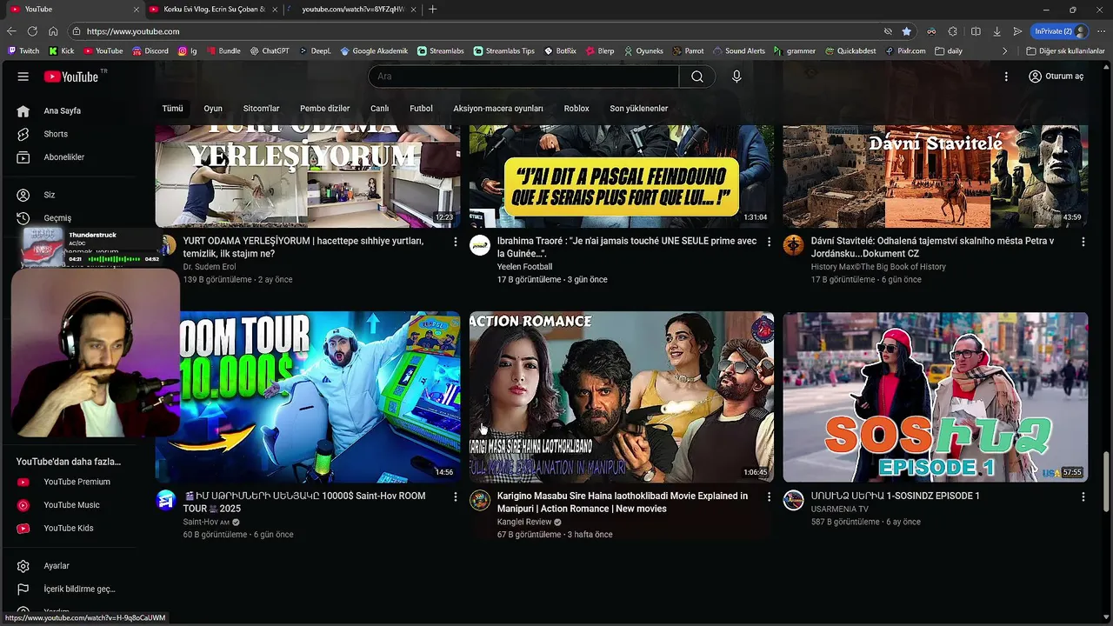Select the Aksiyon-macera oyunları chip
The image size is (1113, 626).
pos(497,109)
